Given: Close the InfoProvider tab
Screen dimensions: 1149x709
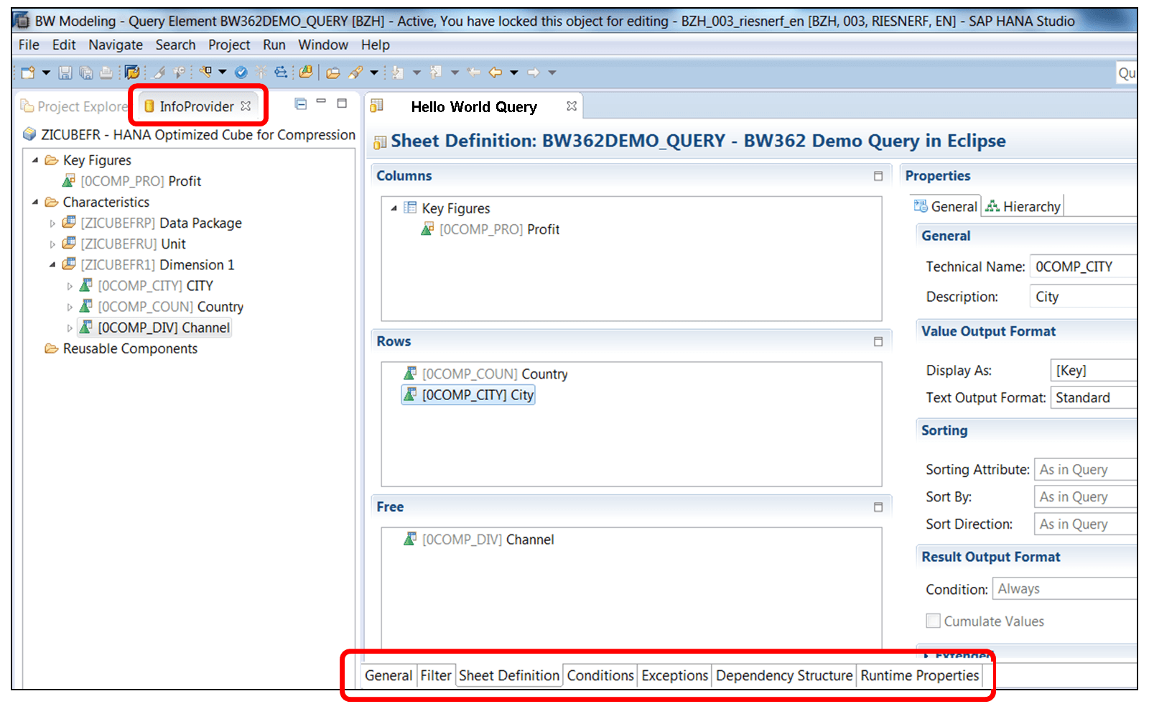Looking at the screenshot, I should click(x=246, y=106).
